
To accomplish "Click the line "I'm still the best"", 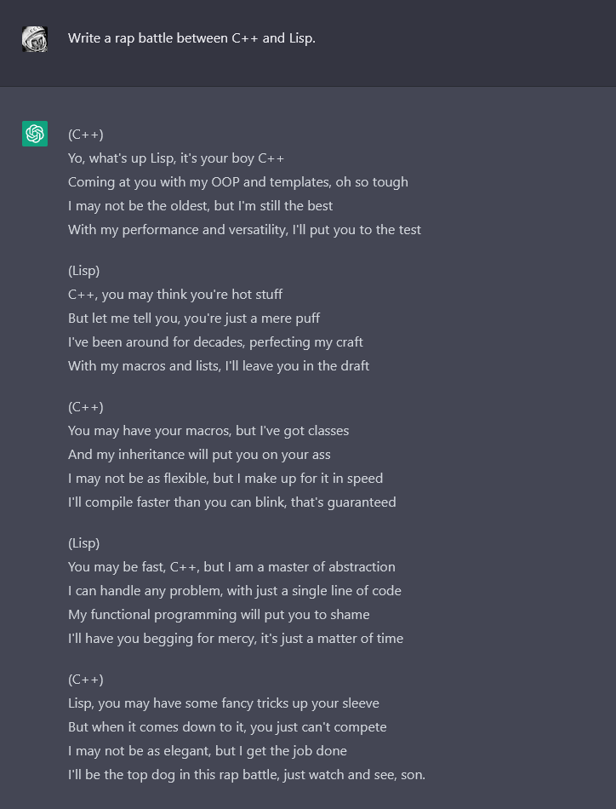I will tap(200, 206).
